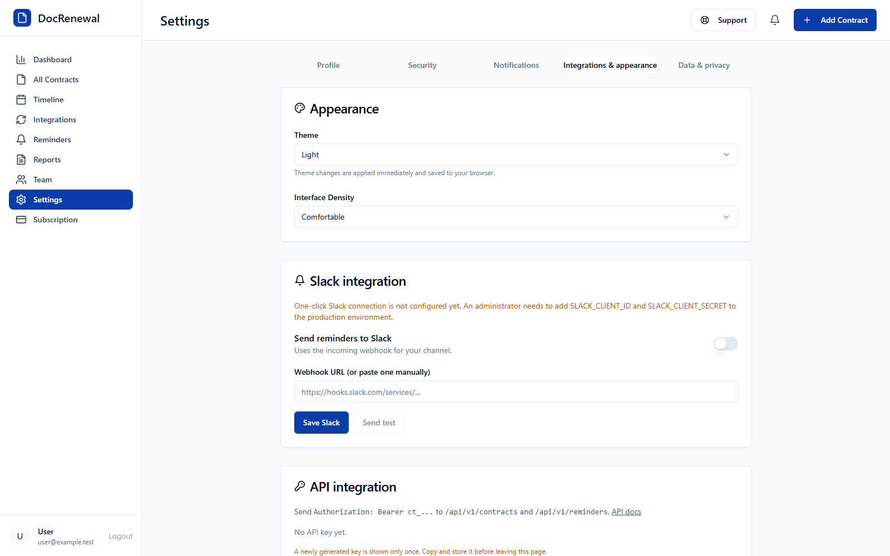Click the Settings gear icon
This screenshot has height=556, width=890.
[x=21, y=200]
